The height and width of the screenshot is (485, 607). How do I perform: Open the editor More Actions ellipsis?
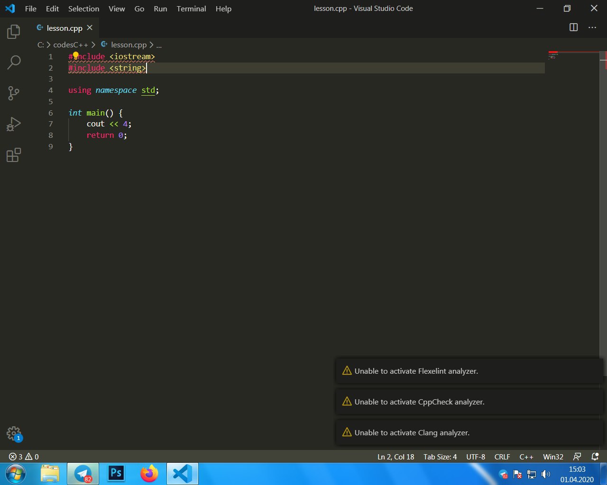592,27
